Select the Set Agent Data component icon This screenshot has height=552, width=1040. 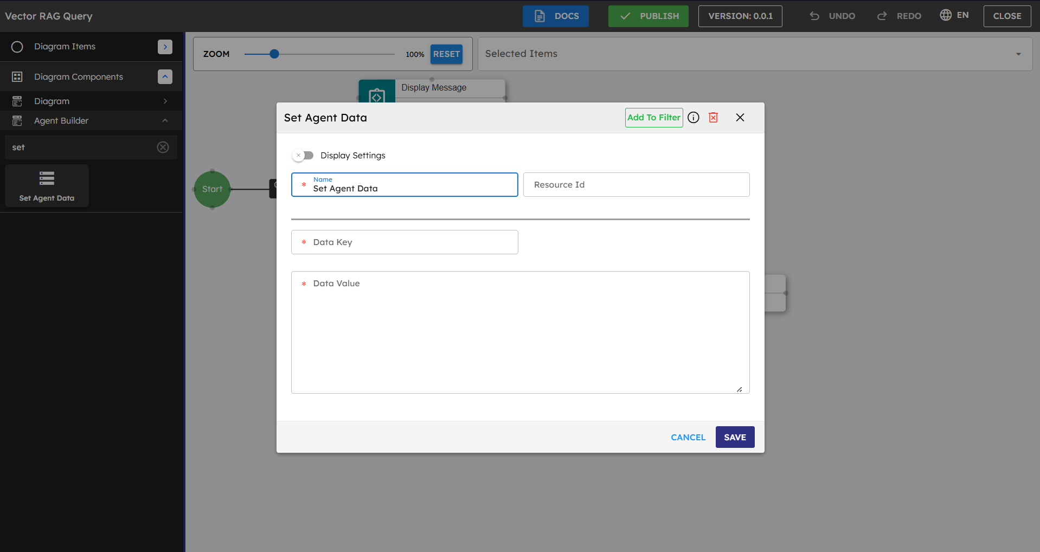coord(47,178)
